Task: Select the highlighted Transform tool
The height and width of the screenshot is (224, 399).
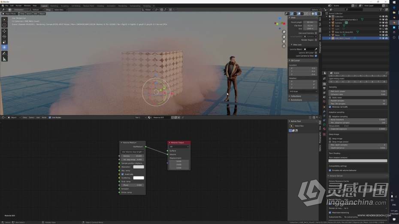Action: tap(4, 47)
